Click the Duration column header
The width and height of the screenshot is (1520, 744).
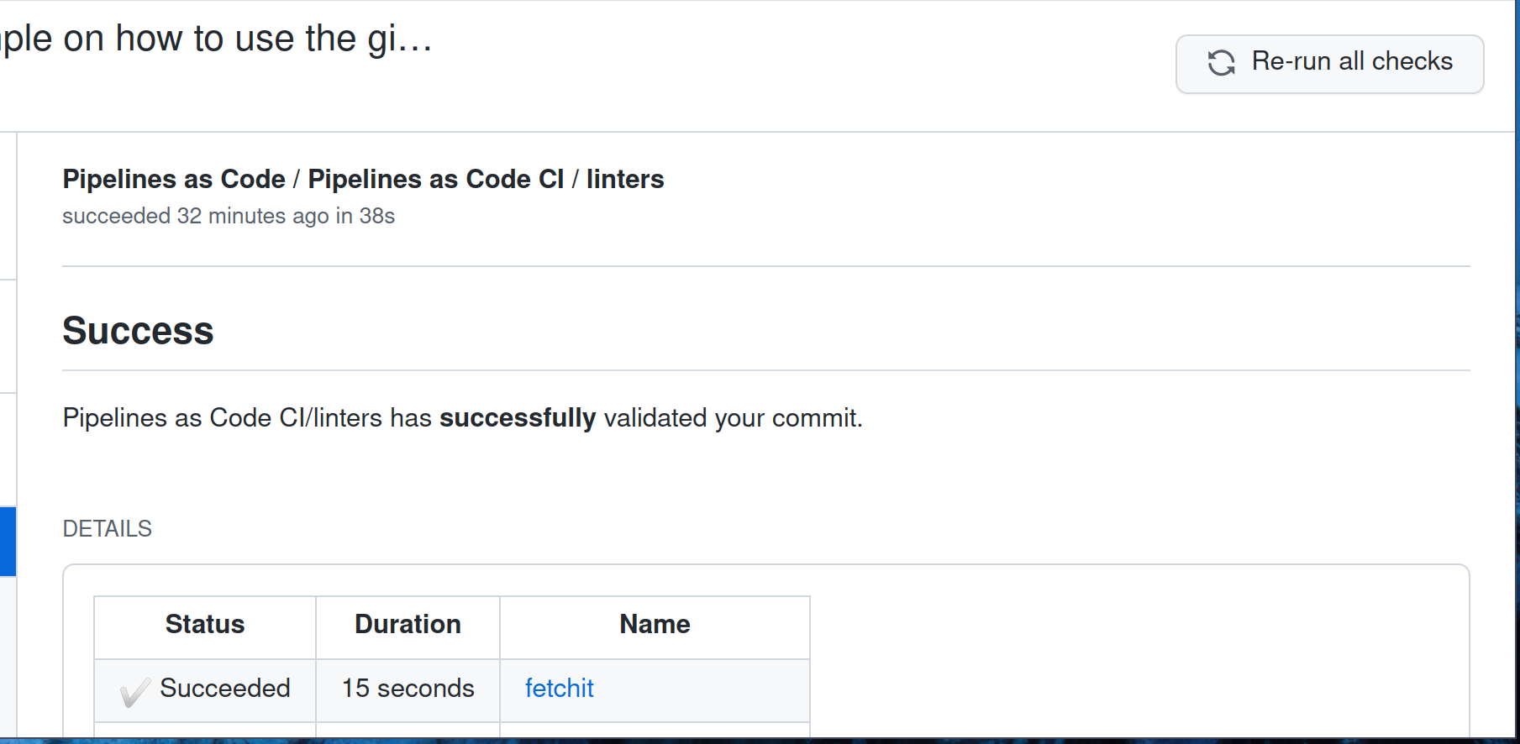pyautogui.click(x=407, y=625)
